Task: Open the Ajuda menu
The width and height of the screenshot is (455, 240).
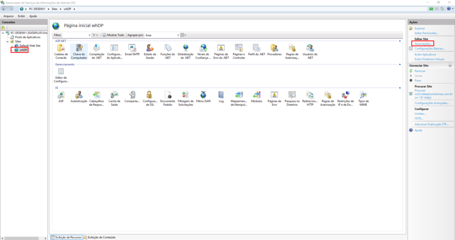Action: point(33,16)
